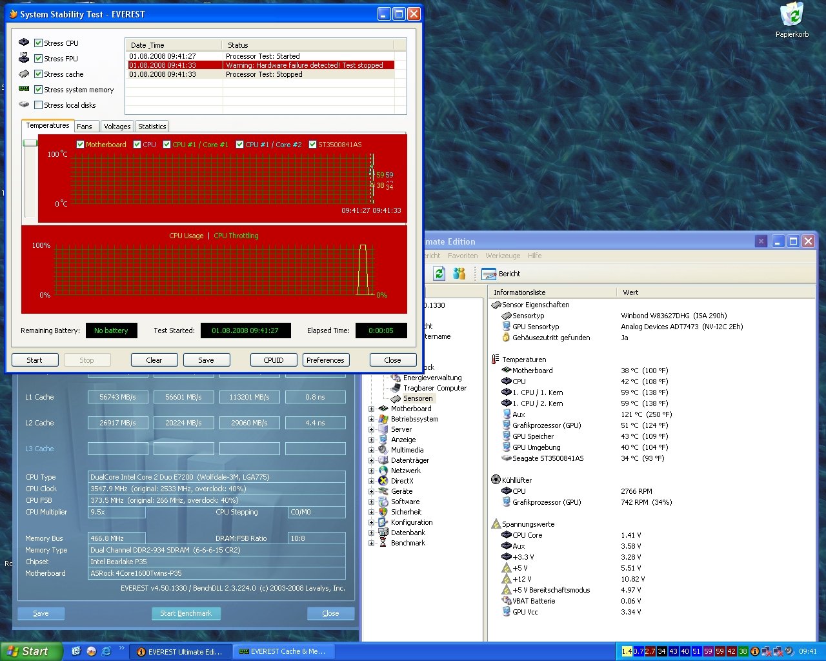The image size is (826, 661).
Task: Click the Kühllüfter fan icon
Action: 496,480
